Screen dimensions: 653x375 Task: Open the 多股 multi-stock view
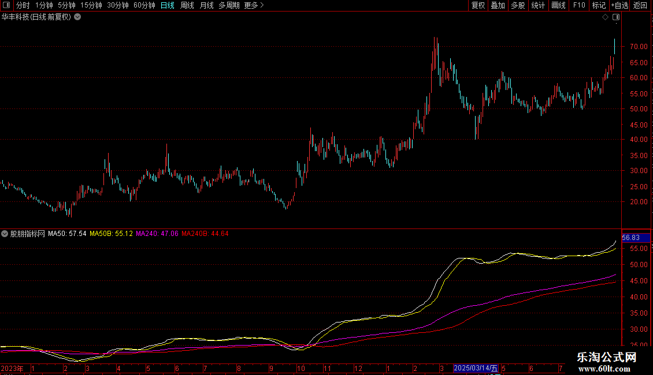tap(518, 5)
